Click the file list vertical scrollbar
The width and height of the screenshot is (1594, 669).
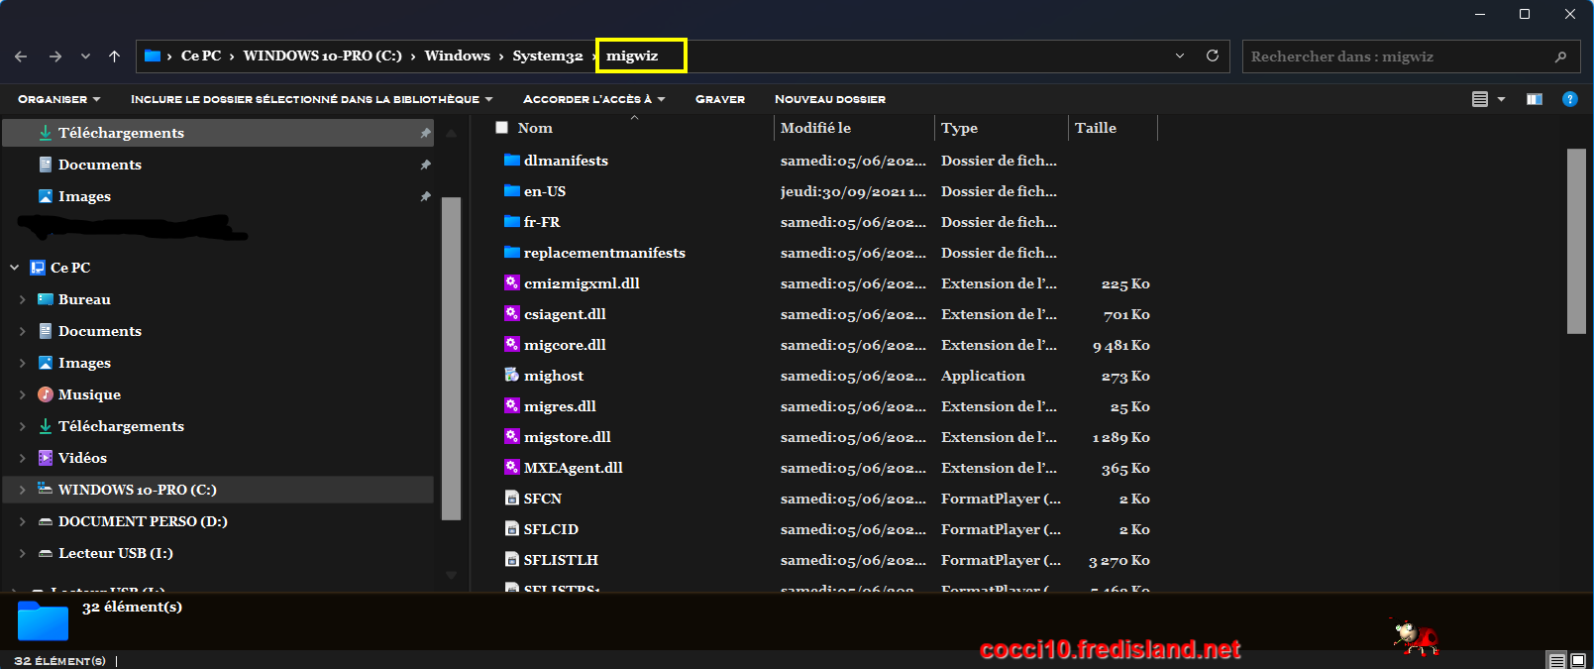click(1576, 241)
